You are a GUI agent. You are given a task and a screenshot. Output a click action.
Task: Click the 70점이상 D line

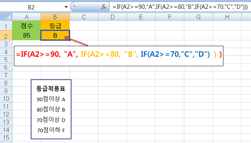(51, 120)
